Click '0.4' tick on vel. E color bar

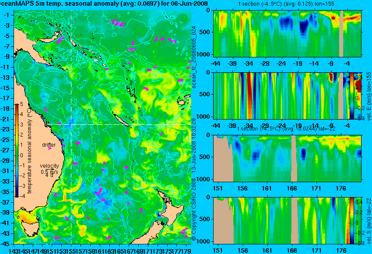pyautogui.click(x=358, y=78)
